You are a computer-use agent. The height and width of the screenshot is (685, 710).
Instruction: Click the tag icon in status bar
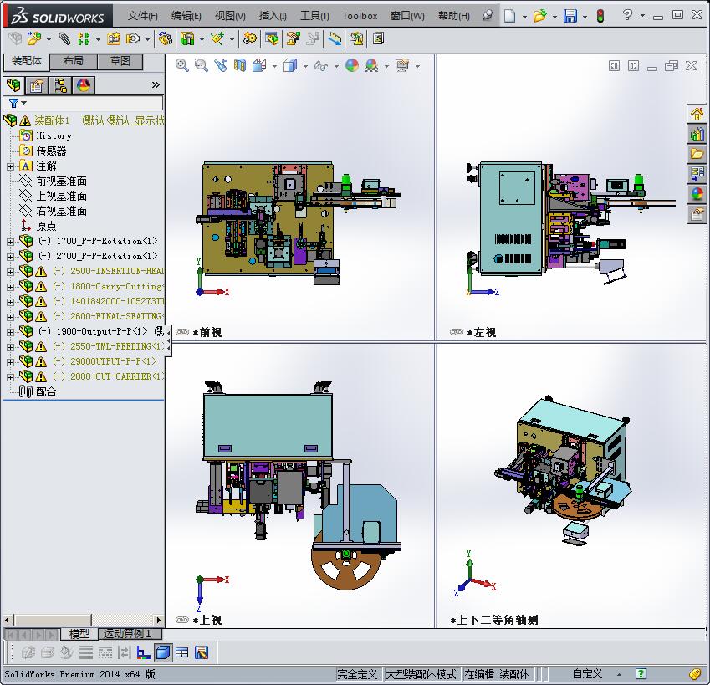point(695,674)
